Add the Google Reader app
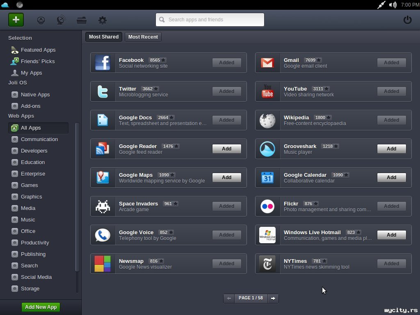Image resolution: width=420 pixels, height=315 pixels. click(x=226, y=148)
